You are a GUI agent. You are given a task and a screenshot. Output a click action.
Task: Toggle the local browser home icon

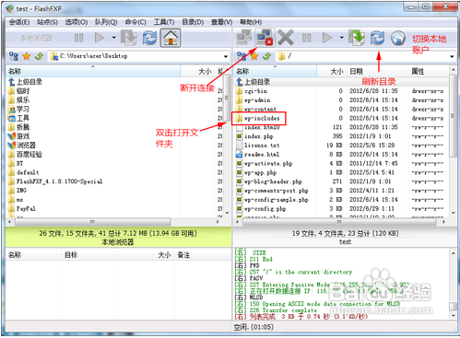tap(171, 38)
